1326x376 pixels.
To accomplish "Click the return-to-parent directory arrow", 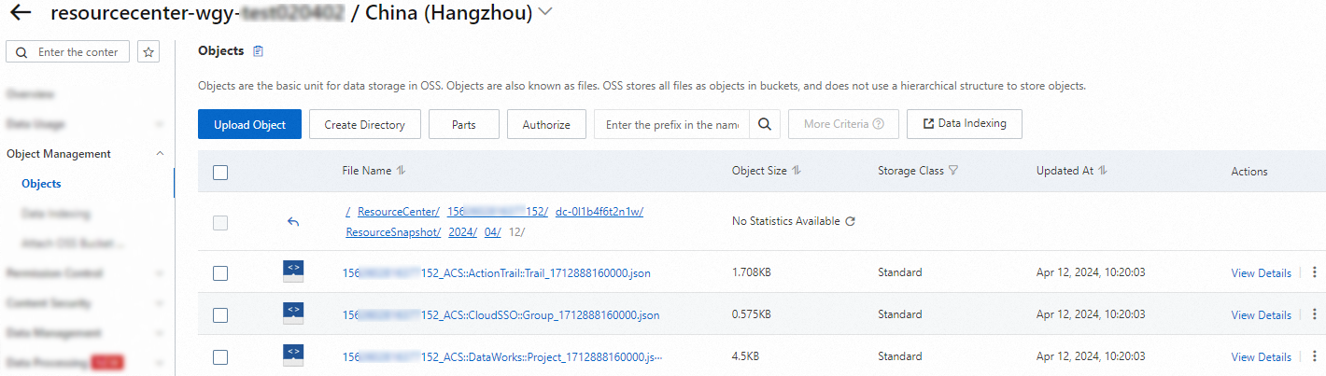I will (293, 222).
